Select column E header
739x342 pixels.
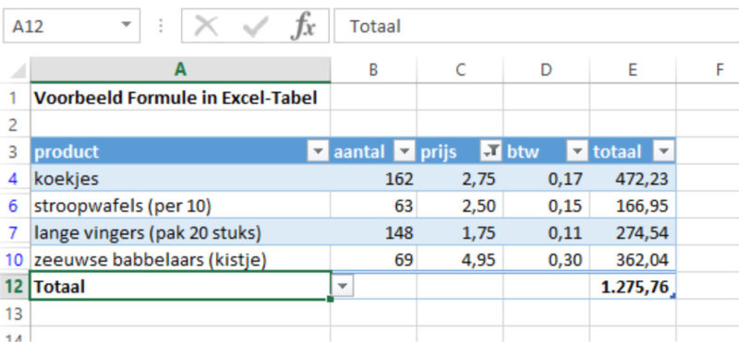click(633, 70)
